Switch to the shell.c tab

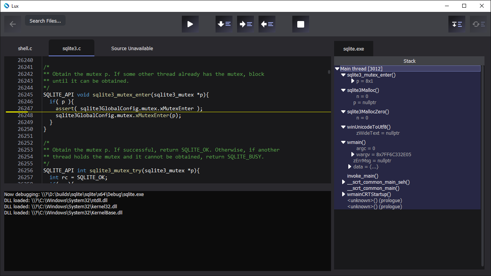[x=25, y=48]
